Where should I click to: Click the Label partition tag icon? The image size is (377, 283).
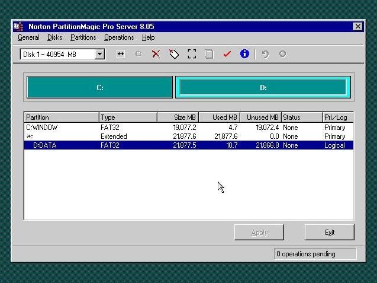click(174, 54)
